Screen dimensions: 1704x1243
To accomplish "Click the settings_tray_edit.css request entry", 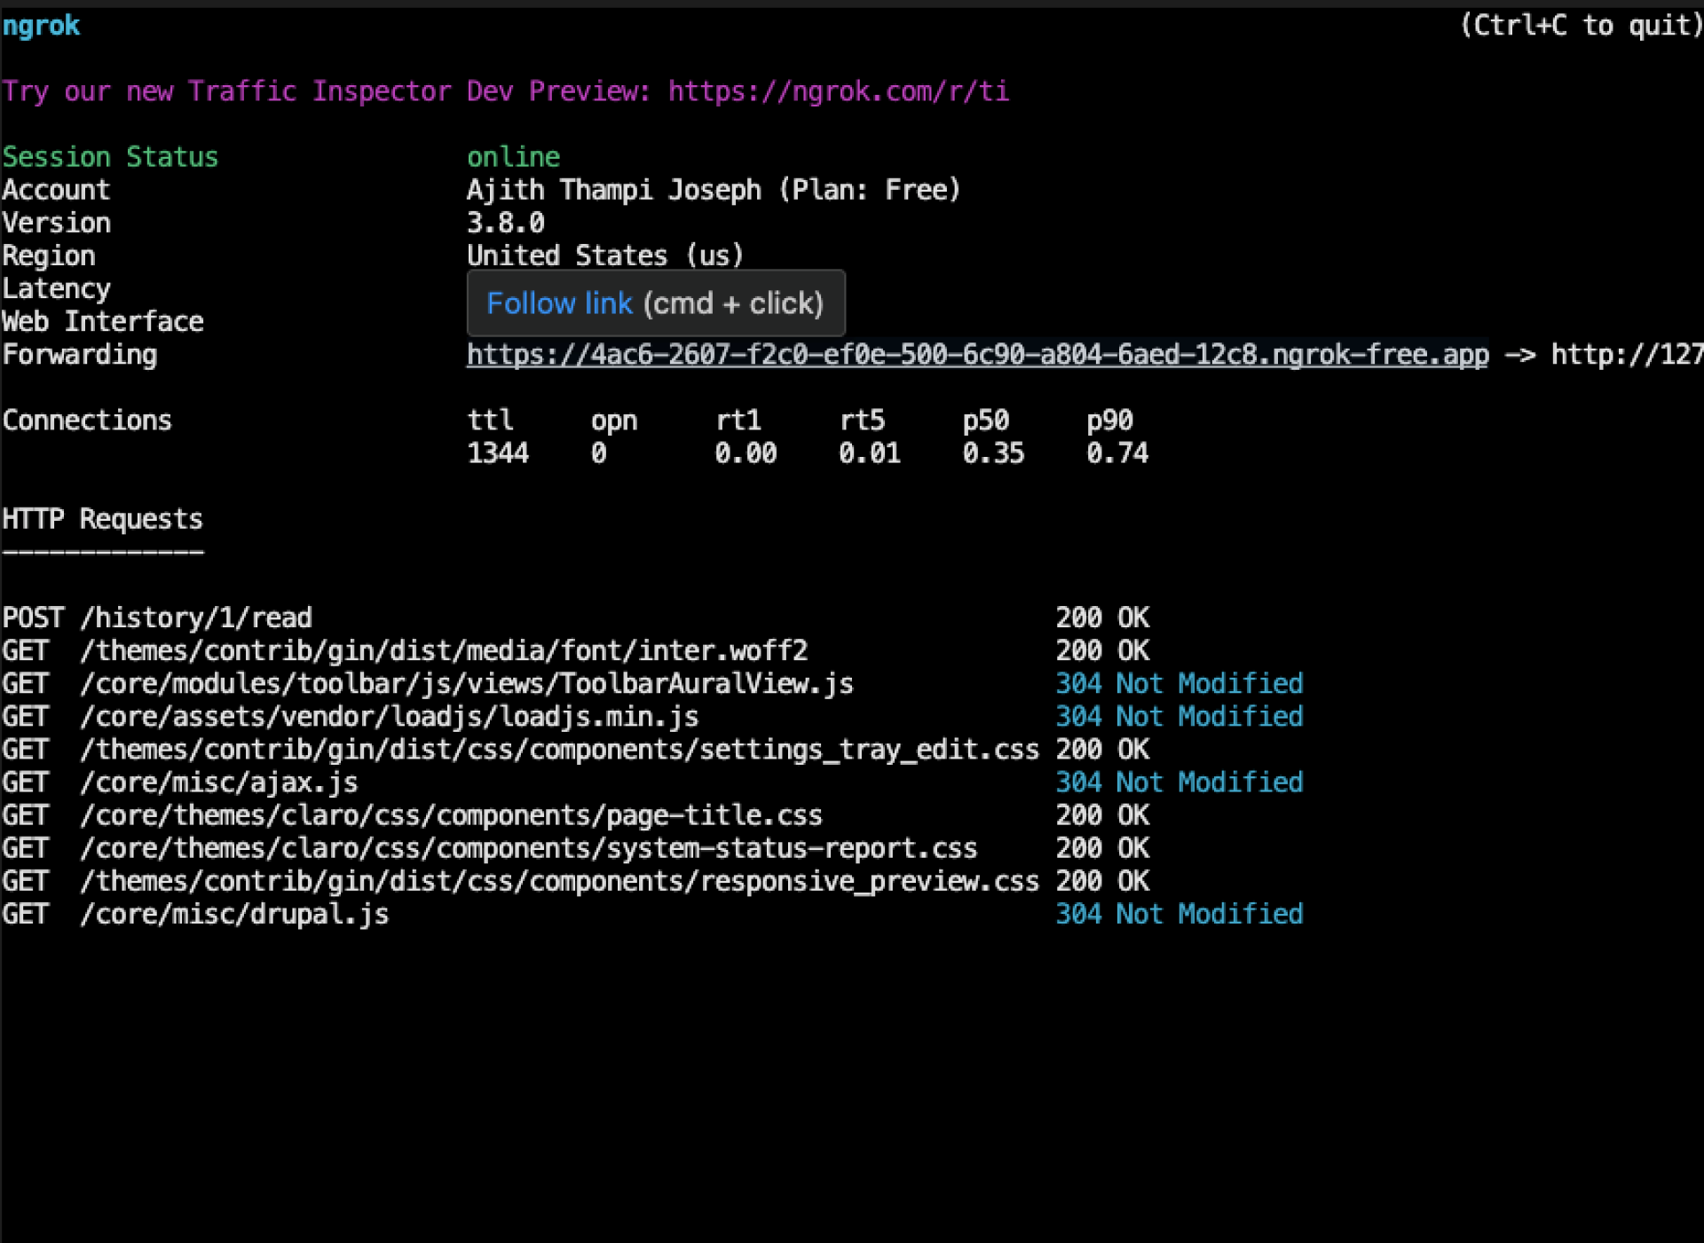I will [559, 749].
